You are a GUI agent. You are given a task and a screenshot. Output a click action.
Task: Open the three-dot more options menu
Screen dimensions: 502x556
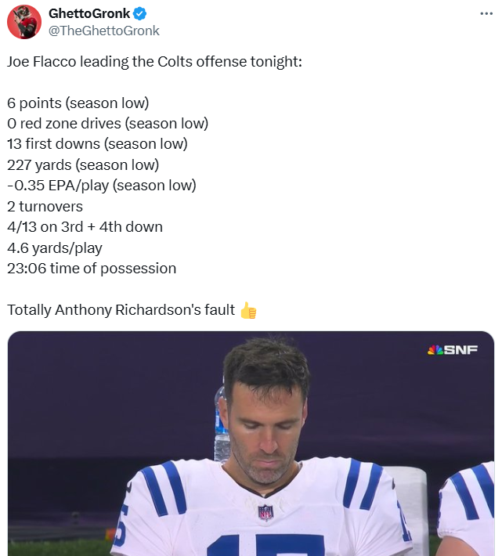tap(486, 13)
